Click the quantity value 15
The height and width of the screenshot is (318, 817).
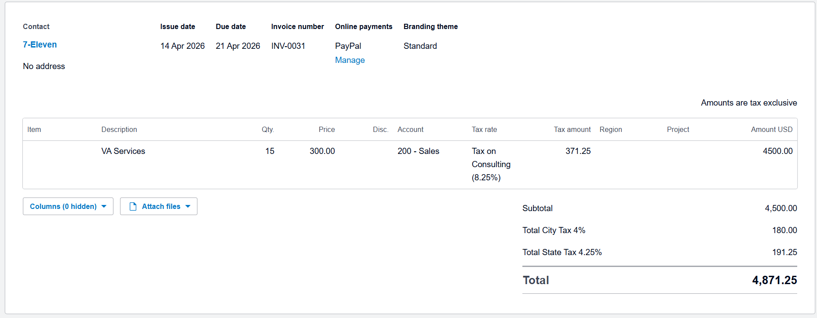(270, 151)
